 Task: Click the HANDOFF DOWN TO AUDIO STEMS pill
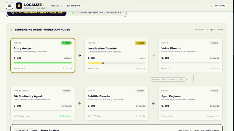click(x=168, y=80)
